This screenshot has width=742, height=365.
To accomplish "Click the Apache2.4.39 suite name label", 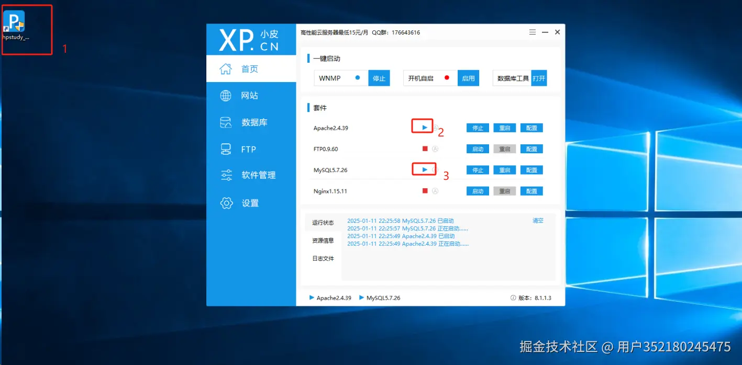I will click(x=331, y=128).
